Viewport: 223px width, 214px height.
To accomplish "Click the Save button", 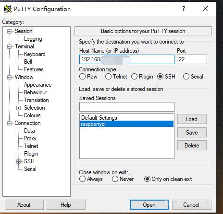I will tap(192, 133).
